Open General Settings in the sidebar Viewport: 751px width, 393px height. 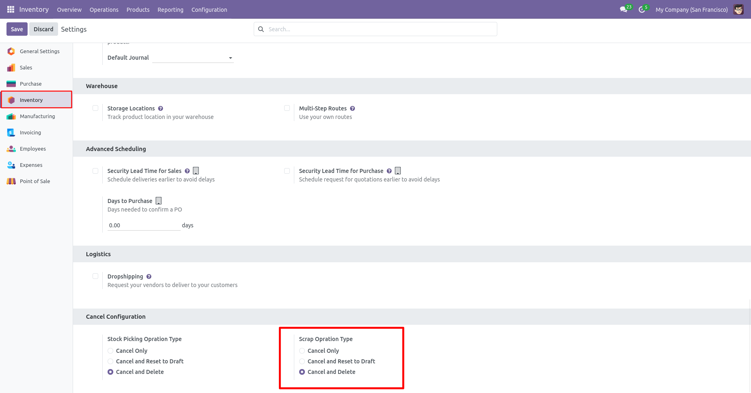(37, 51)
